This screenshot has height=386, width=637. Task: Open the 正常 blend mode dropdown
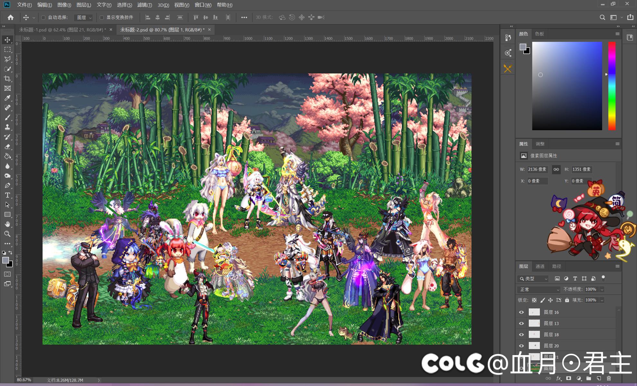click(x=539, y=289)
